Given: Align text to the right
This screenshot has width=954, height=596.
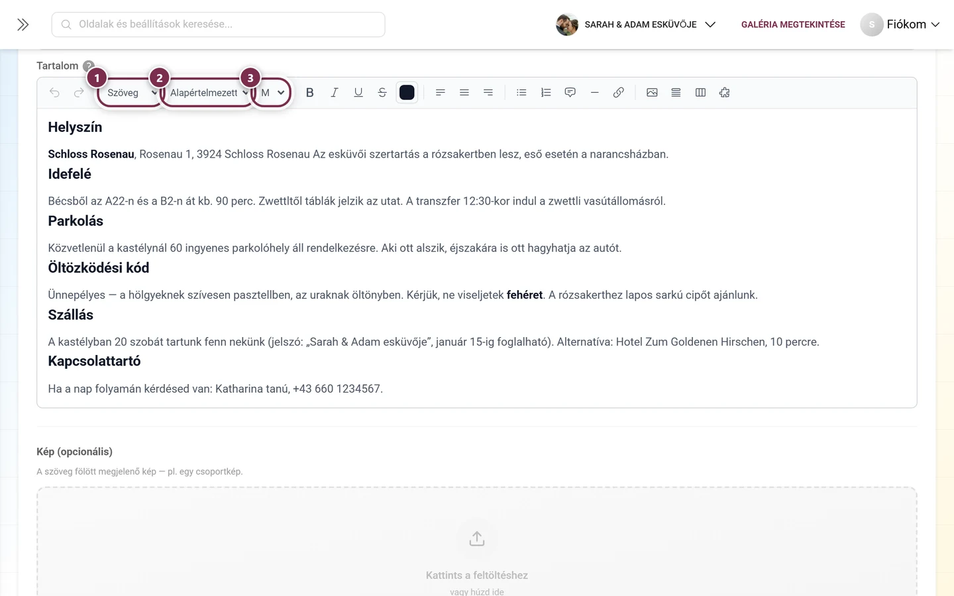Looking at the screenshot, I should pos(488,93).
